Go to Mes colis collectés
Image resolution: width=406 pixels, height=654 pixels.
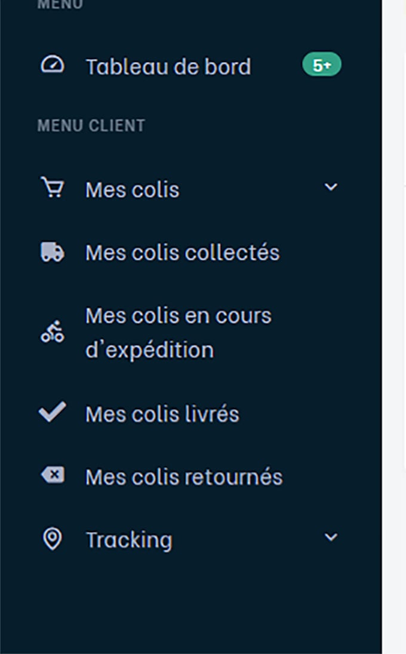183,252
